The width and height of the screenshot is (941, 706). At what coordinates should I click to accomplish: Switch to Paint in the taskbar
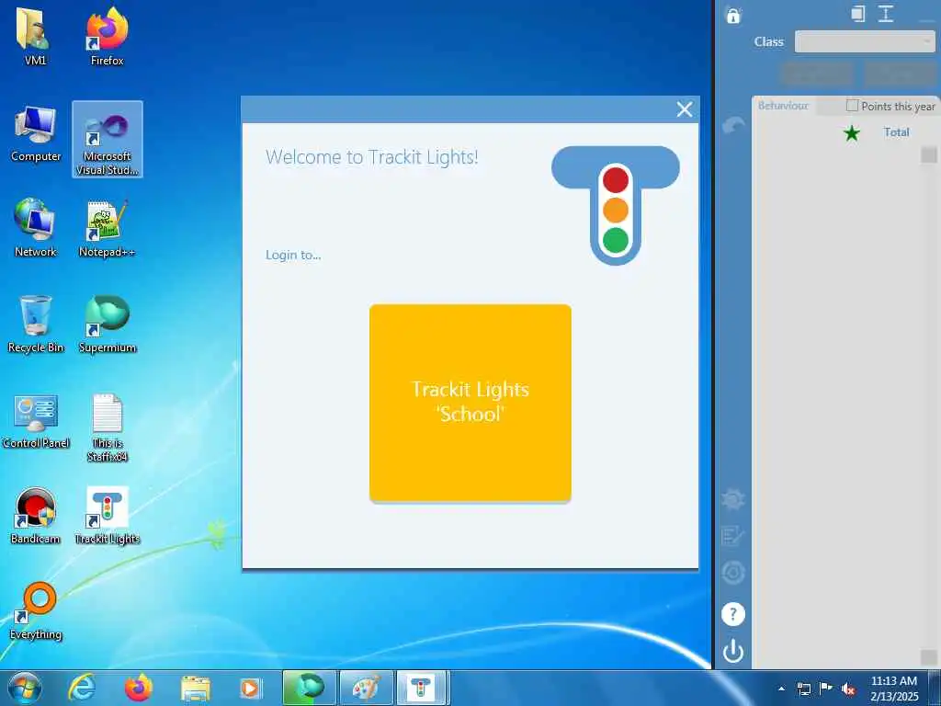tap(366, 688)
